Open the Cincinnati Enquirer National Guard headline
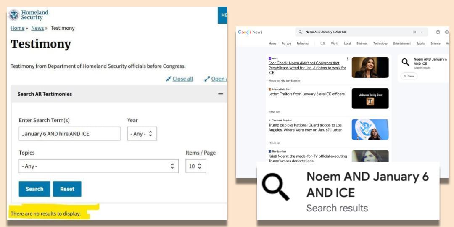 pos(305,128)
